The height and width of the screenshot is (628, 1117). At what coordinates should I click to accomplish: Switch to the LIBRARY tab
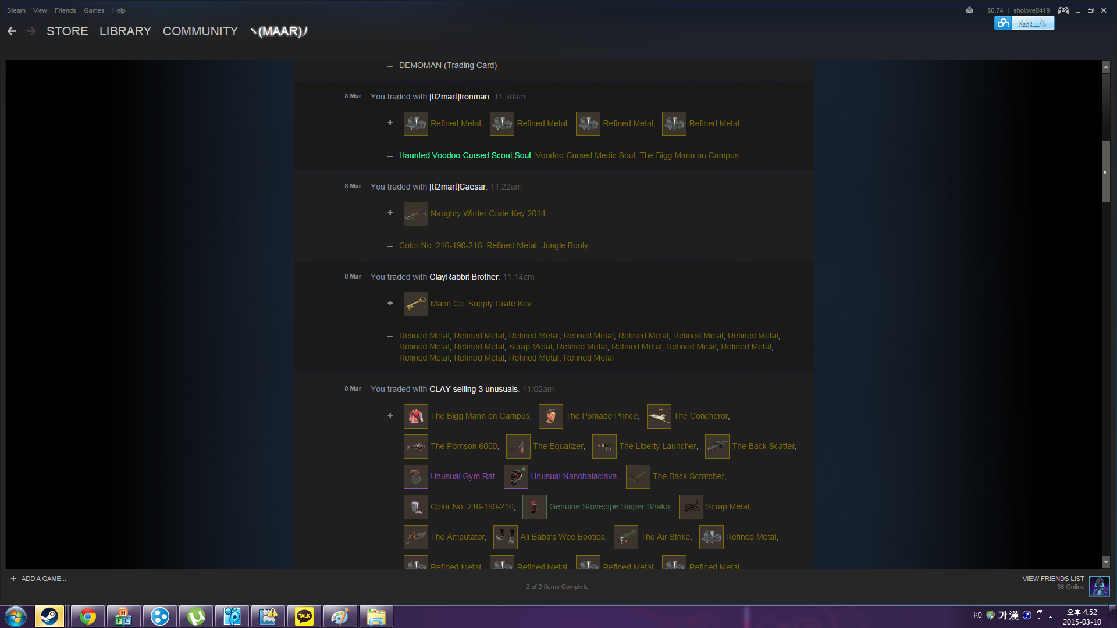[x=125, y=31]
